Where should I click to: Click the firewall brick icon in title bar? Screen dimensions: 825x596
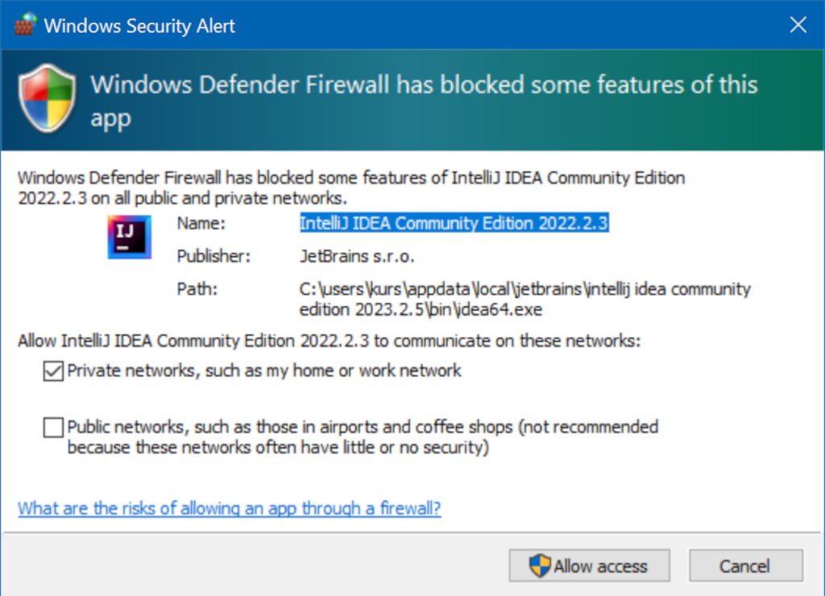tap(25, 24)
